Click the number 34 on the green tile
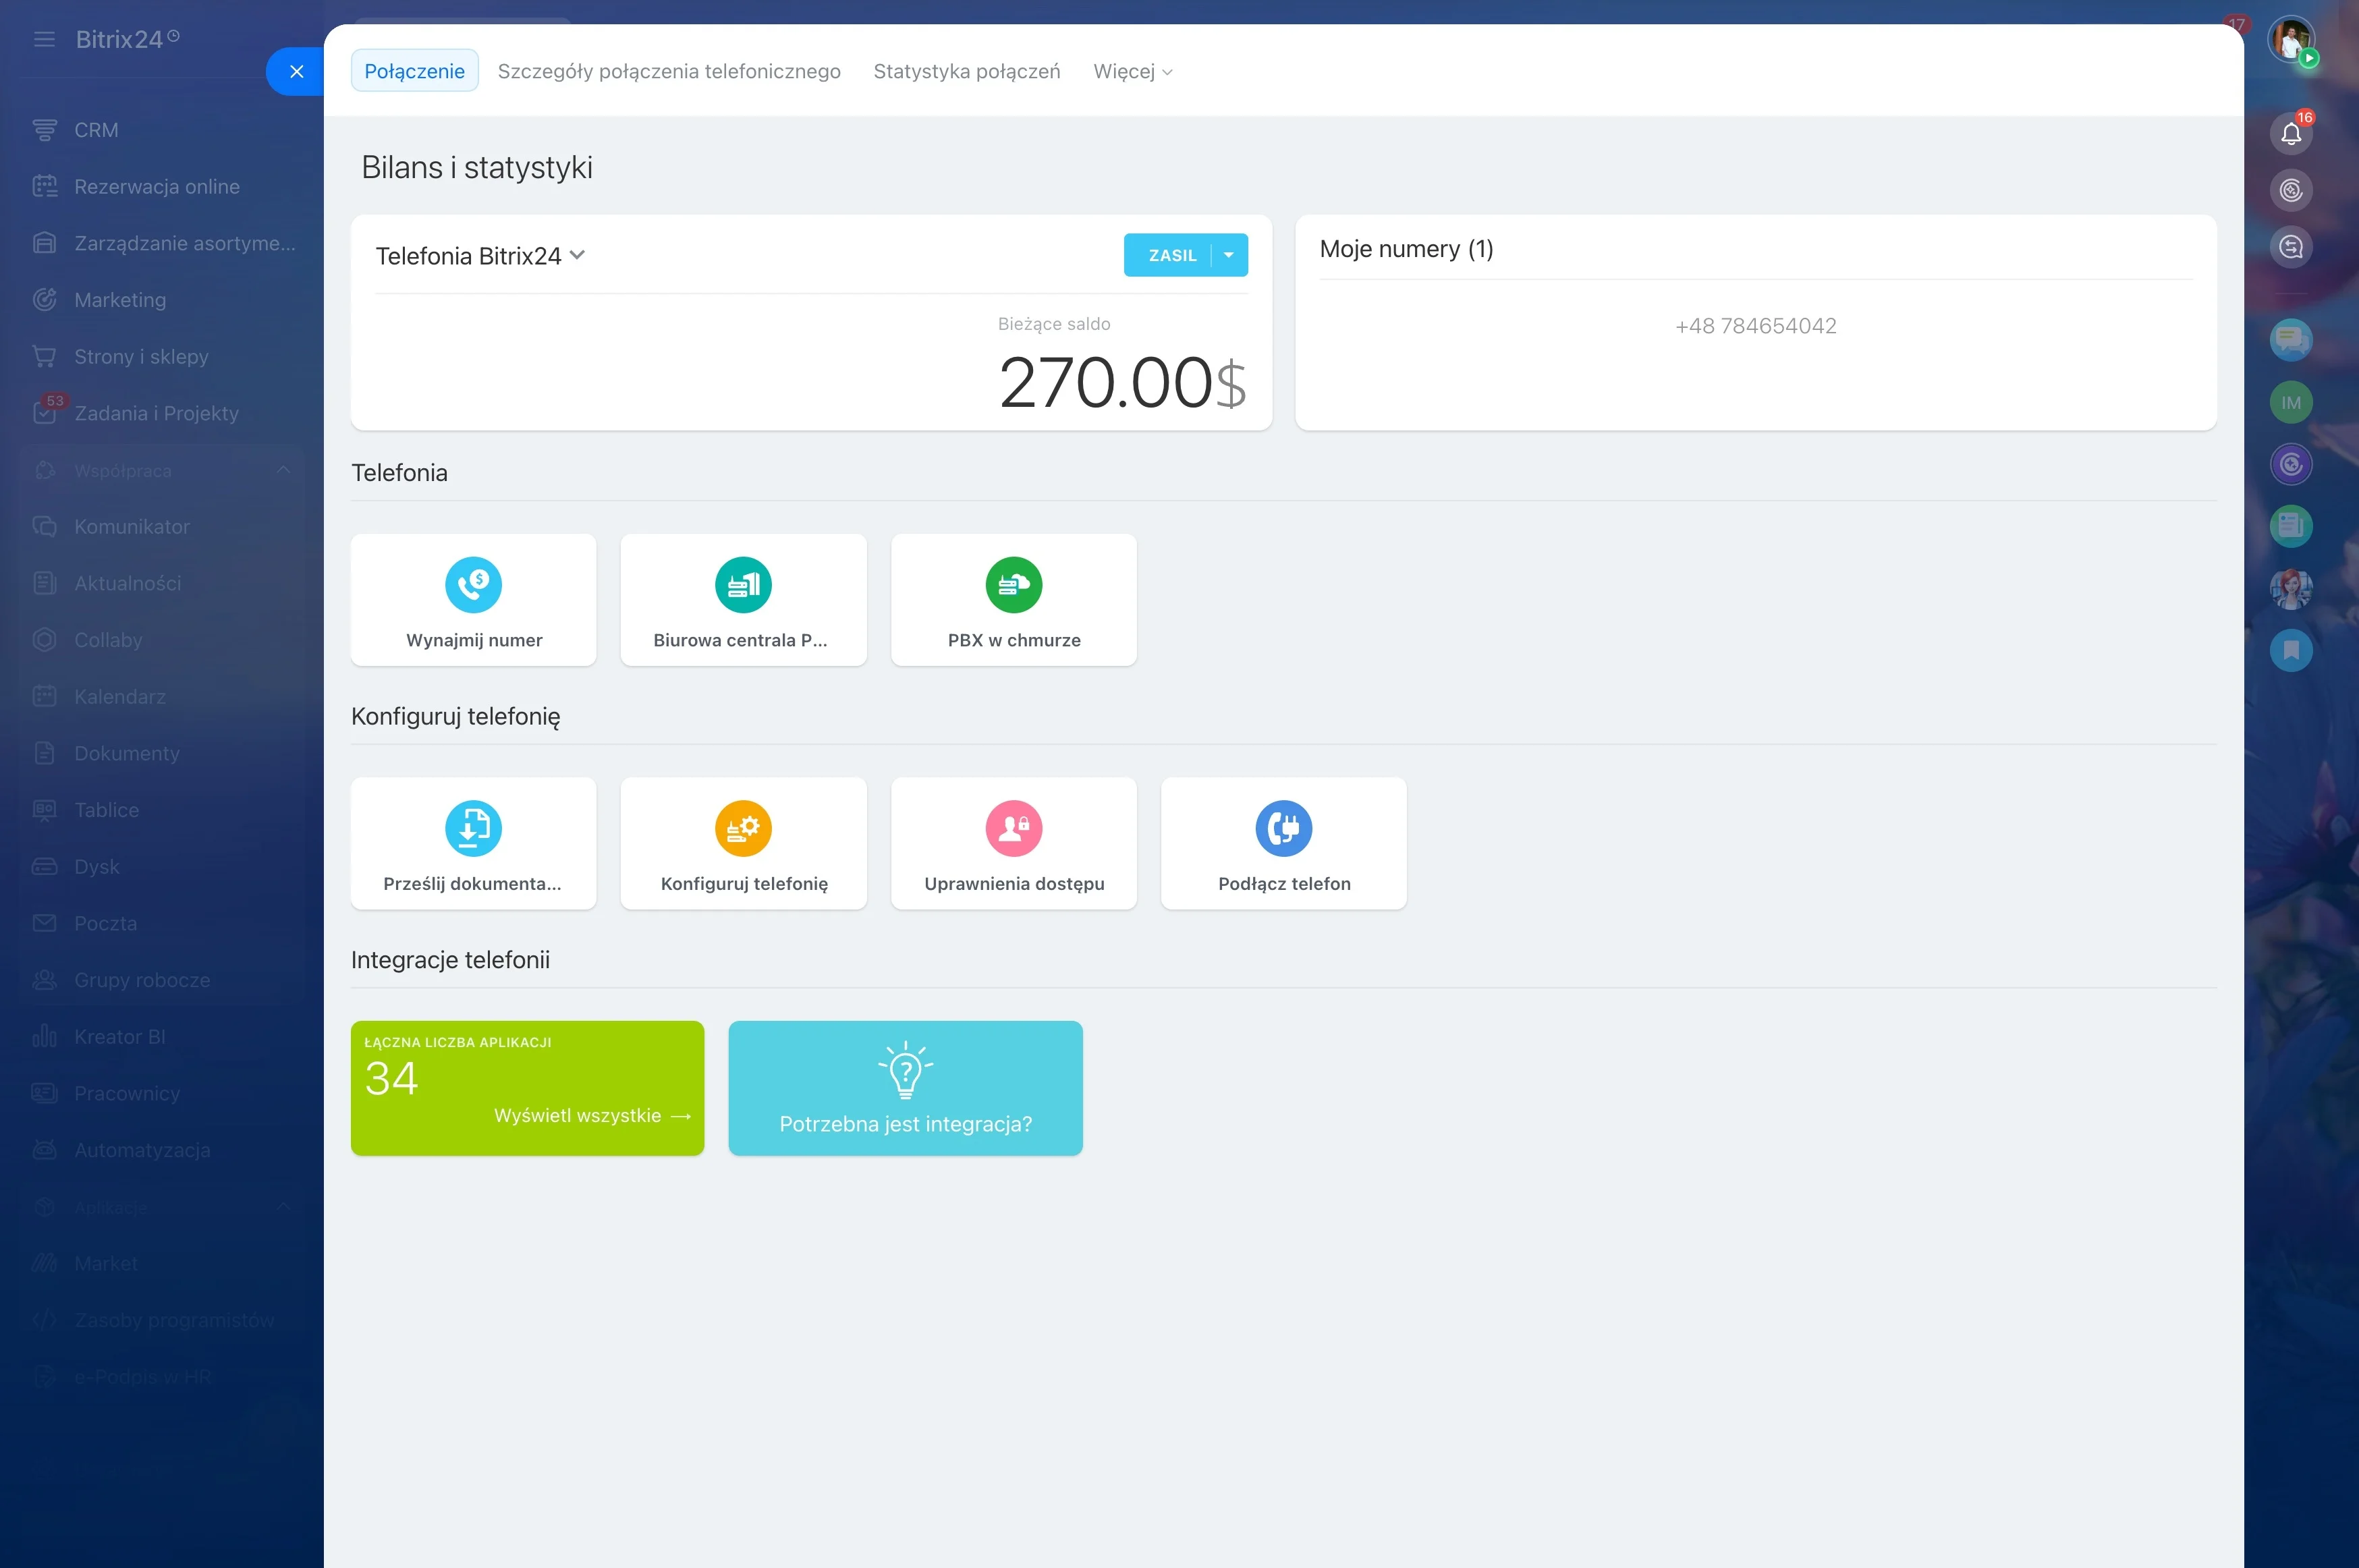This screenshot has width=2359, height=1568. coord(391,1078)
